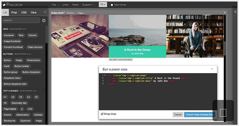Select the Secondary text component
Screen dimensions: 239x126
coord(19,103)
